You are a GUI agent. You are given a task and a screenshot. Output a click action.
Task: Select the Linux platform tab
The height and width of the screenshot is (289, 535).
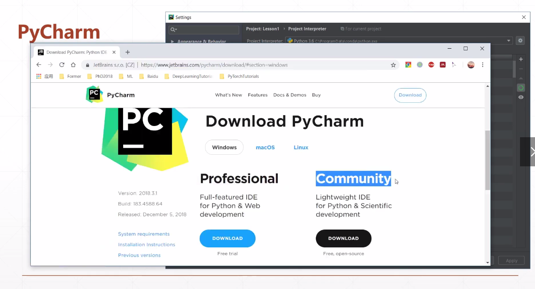(301, 148)
